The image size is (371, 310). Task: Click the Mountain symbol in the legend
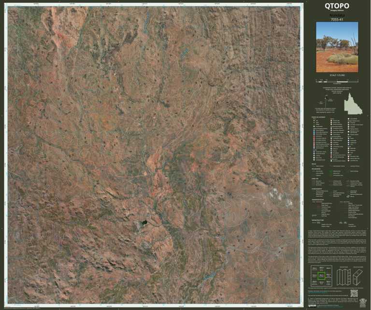[348, 150]
